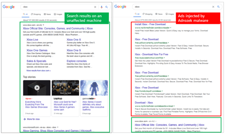Open Download - Xbox ad link
Viewport: 227px width, 138px height.
pos(144,103)
